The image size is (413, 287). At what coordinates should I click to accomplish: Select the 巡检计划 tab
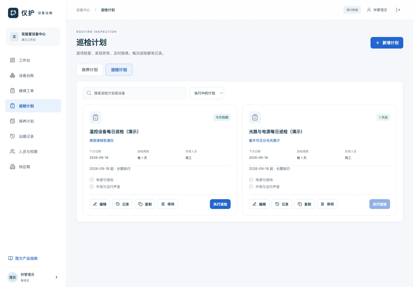[119, 70]
